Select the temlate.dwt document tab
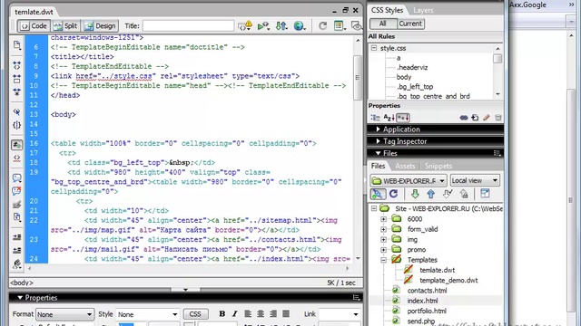This screenshot has height=326, width=581. click(x=34, y=12)
